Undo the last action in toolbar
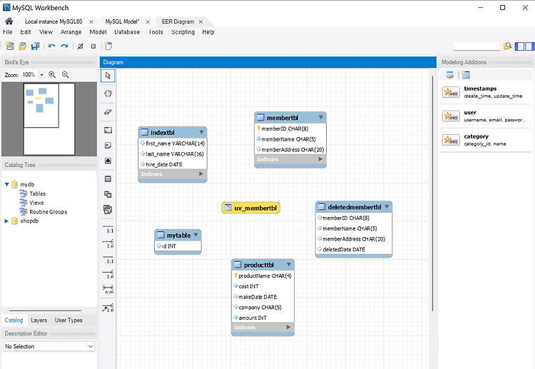 tap(51, 46)
